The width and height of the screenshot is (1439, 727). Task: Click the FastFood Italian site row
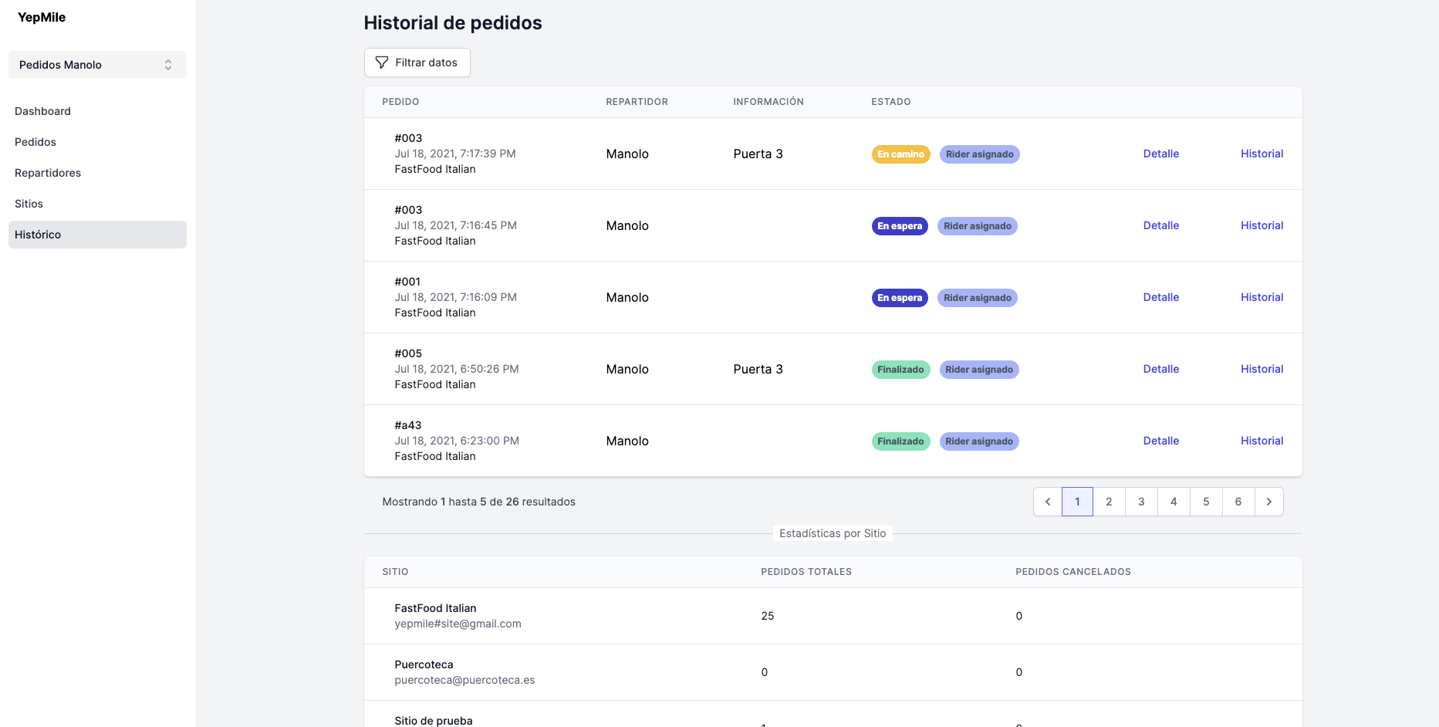coord(435,616)
